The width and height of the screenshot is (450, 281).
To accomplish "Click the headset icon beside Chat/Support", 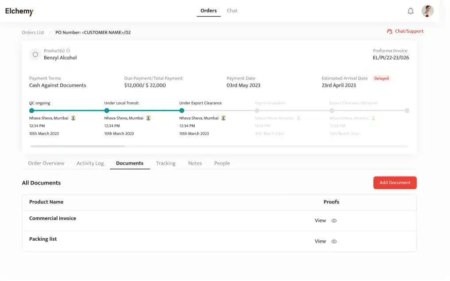I will 389,31.
